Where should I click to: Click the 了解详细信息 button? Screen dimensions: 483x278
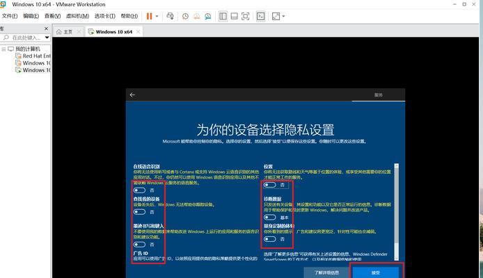(x=326, y=272)
